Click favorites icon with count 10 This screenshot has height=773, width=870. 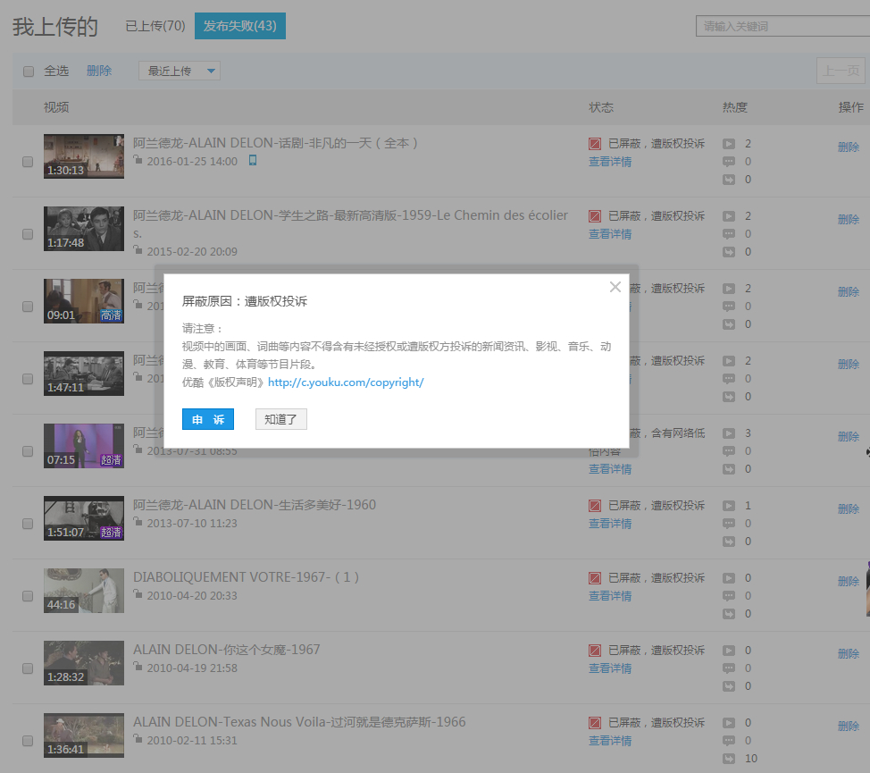pyautogui.click(x=729, y=759)
